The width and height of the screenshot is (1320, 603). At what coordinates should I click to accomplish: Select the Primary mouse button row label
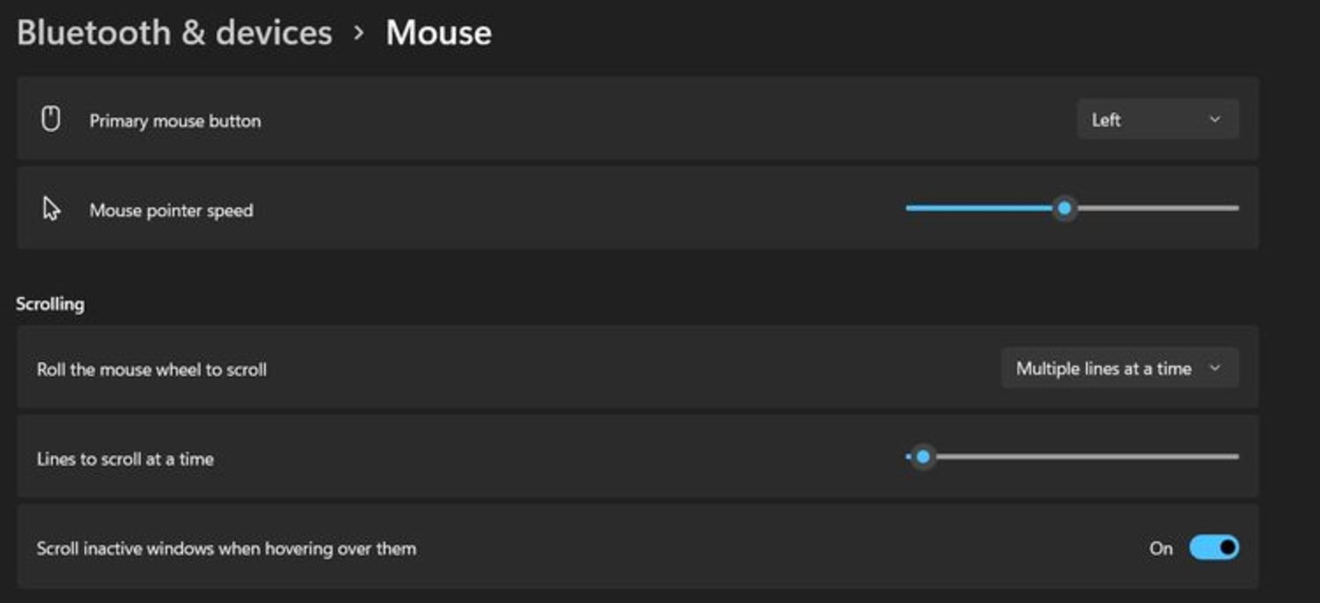(175, 121)
